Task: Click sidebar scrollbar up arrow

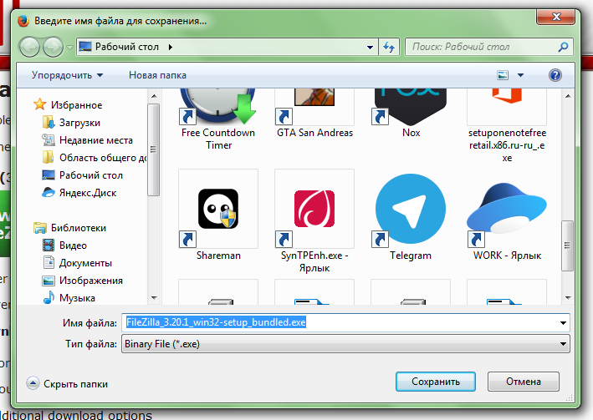Action: click(x=154, y=96)
